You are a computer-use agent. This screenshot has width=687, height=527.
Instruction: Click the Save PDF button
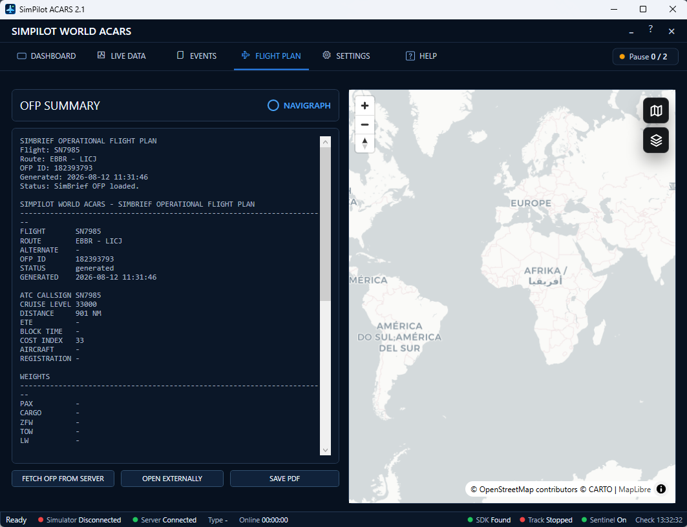[284, 479]
